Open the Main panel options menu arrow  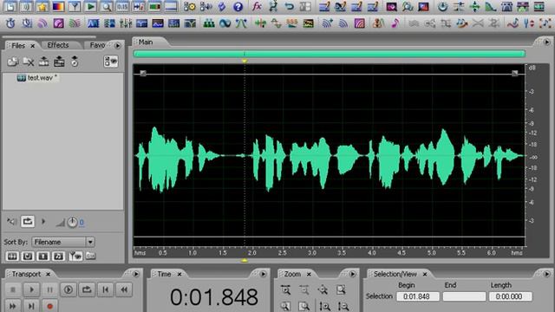click(x=547, y=42)
